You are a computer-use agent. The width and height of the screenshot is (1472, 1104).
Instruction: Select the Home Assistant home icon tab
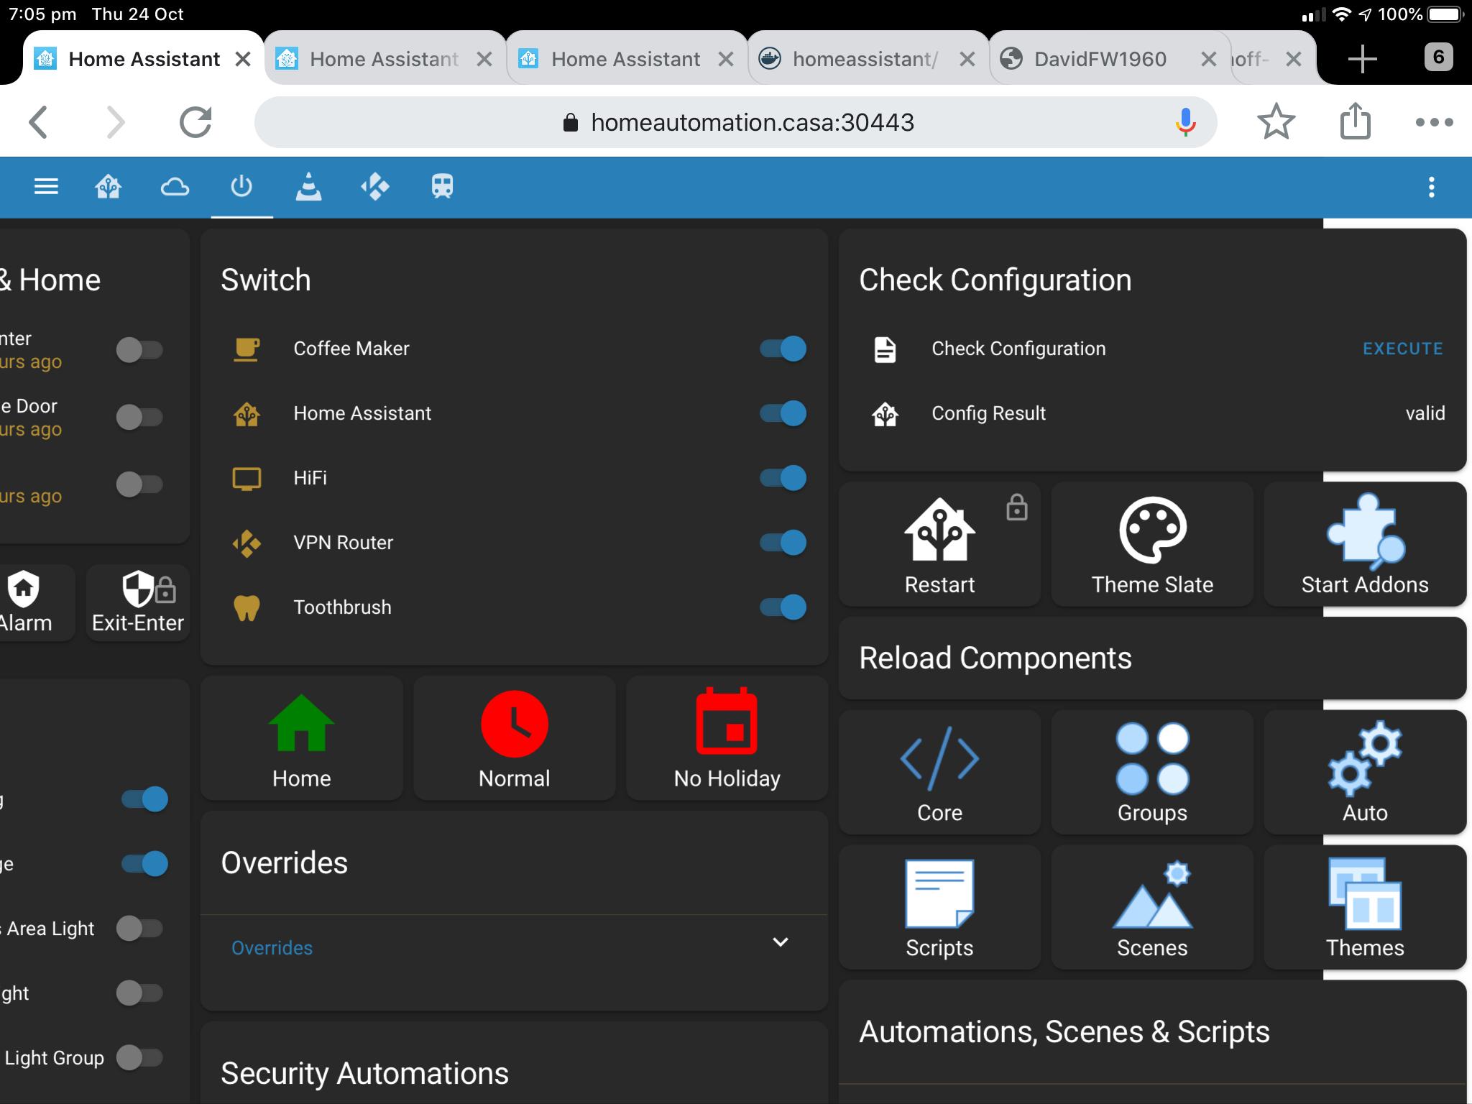108,187
